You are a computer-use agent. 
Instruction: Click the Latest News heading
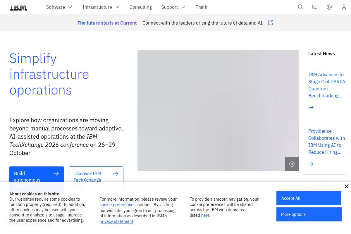321,54
